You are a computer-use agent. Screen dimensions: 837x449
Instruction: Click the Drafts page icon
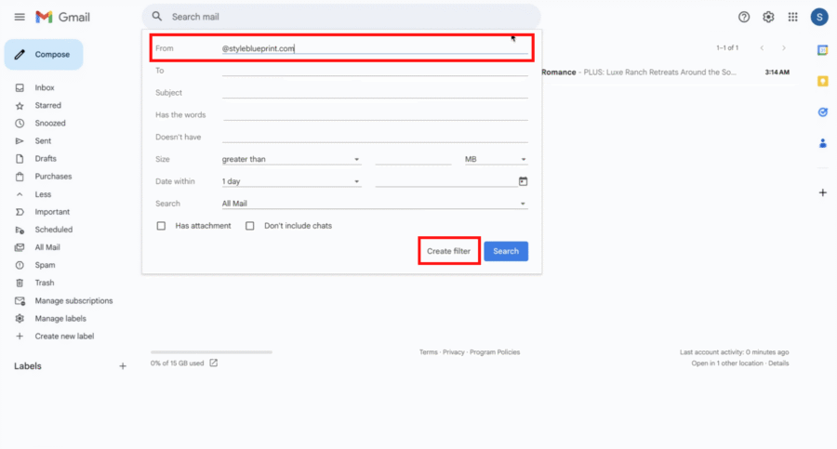click(x=20, y=159)
